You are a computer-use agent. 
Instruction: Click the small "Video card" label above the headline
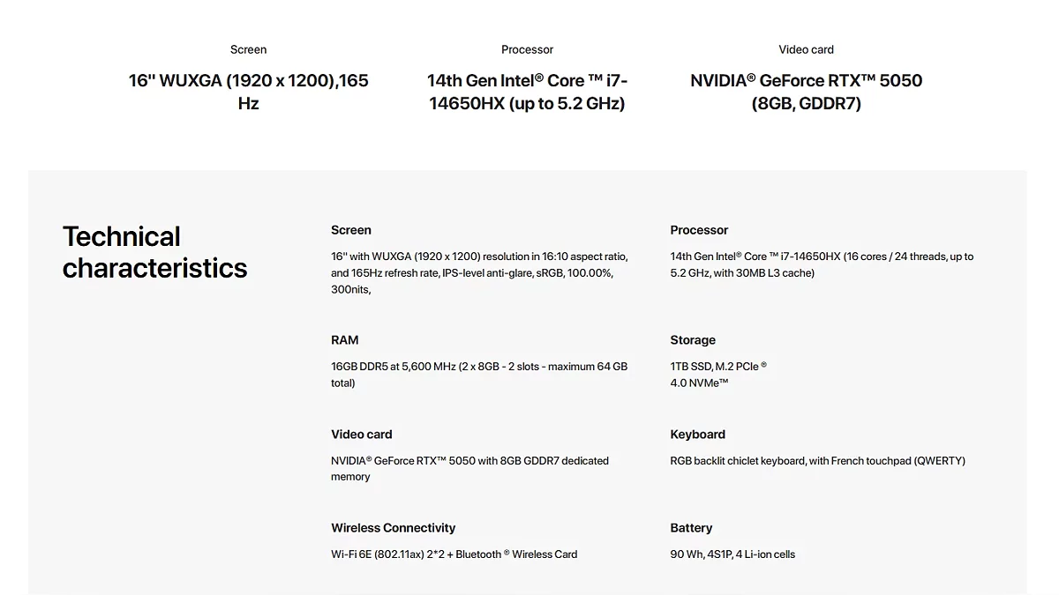point(806,49)
